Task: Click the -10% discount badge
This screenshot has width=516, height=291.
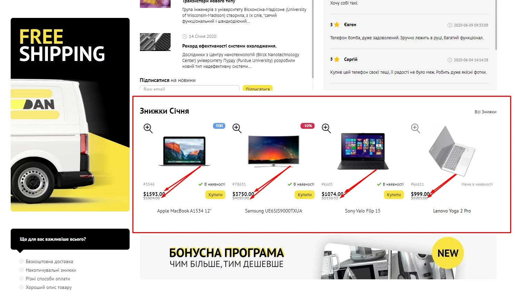Action: pyautogui.click(x=307, y=126)
